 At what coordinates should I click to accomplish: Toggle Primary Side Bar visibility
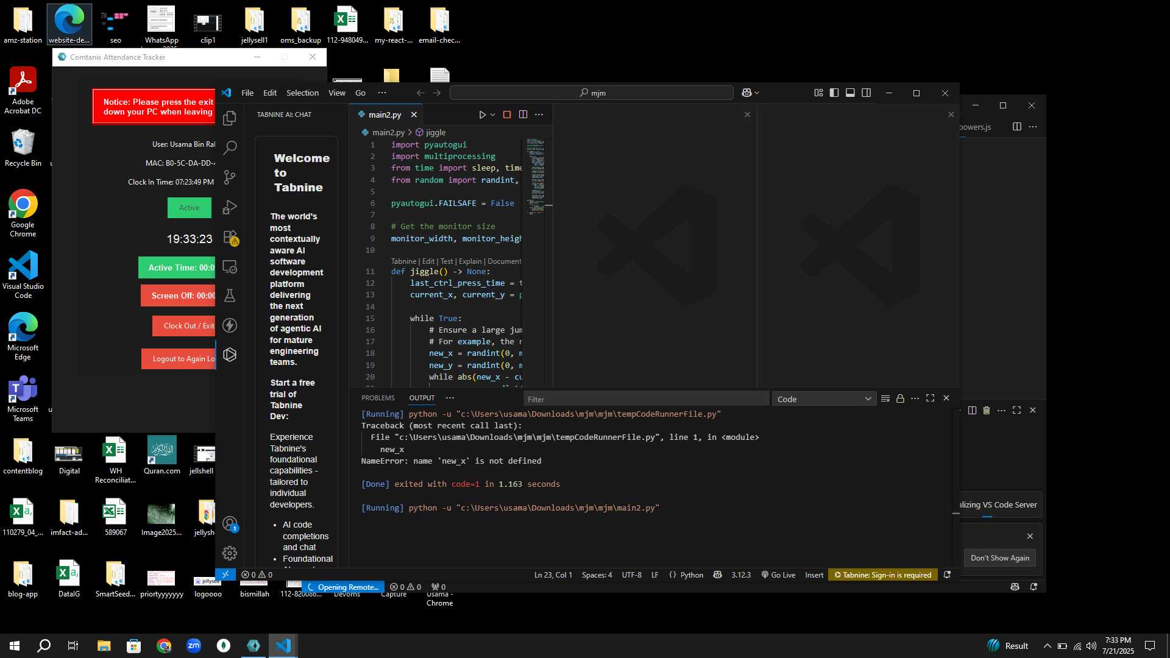click(834, 93)
